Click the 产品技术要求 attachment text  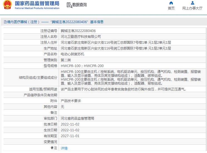(71, 101)
